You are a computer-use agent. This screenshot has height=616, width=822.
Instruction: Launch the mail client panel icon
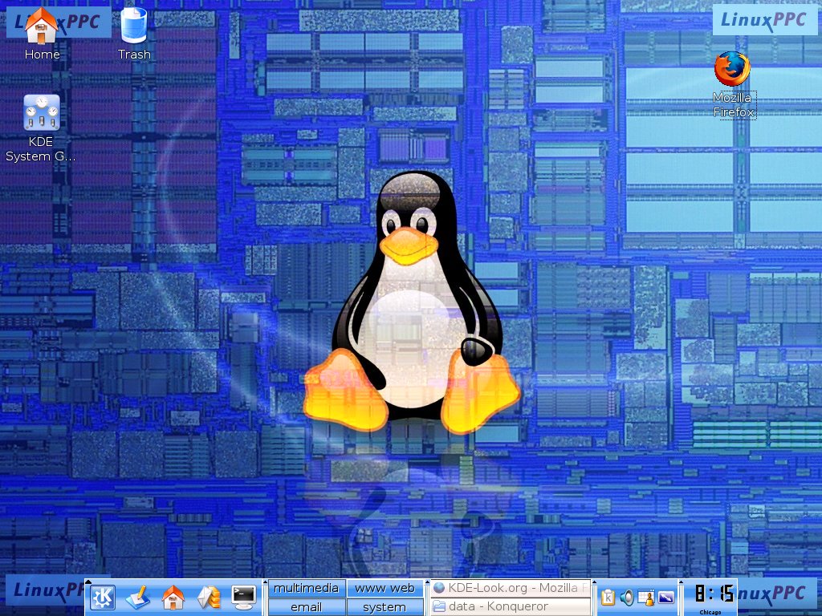(x=208, y=597)
